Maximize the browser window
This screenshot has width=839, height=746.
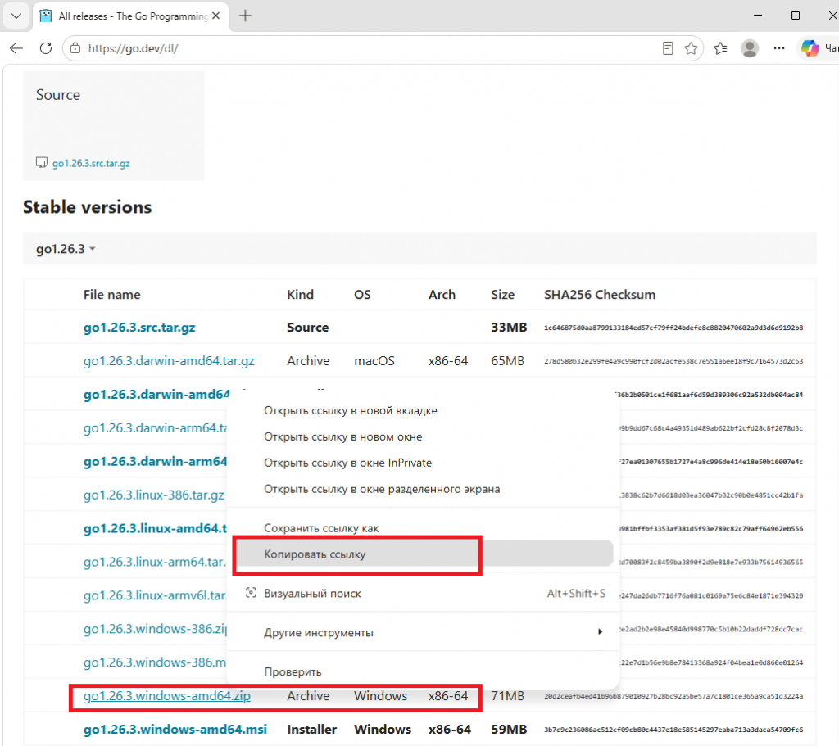tap(795, 16)
